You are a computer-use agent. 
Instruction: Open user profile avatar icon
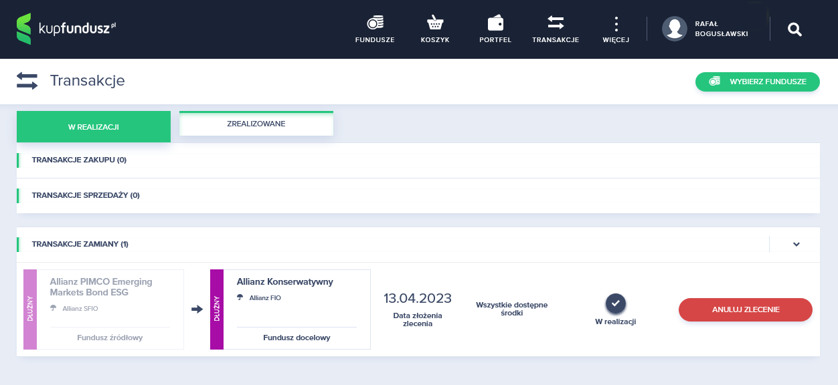pos(675,29)
